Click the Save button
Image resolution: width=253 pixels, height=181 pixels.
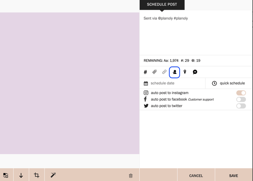pos(234,175)
